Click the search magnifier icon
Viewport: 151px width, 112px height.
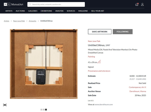[30, 4]
